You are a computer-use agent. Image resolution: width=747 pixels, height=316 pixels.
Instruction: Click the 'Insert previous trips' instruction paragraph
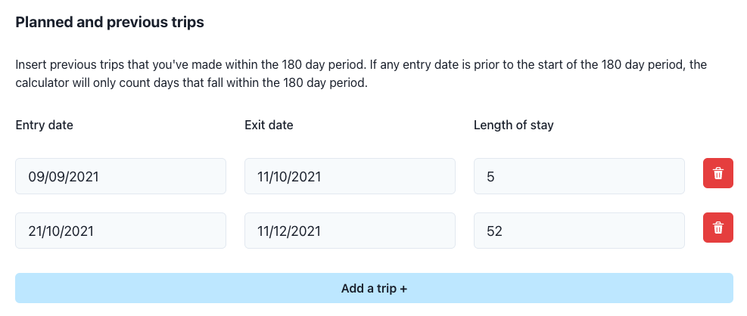click(x=361, y=74)
